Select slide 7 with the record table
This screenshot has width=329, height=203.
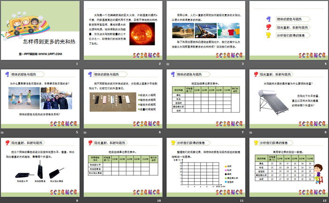coord(205,102)
